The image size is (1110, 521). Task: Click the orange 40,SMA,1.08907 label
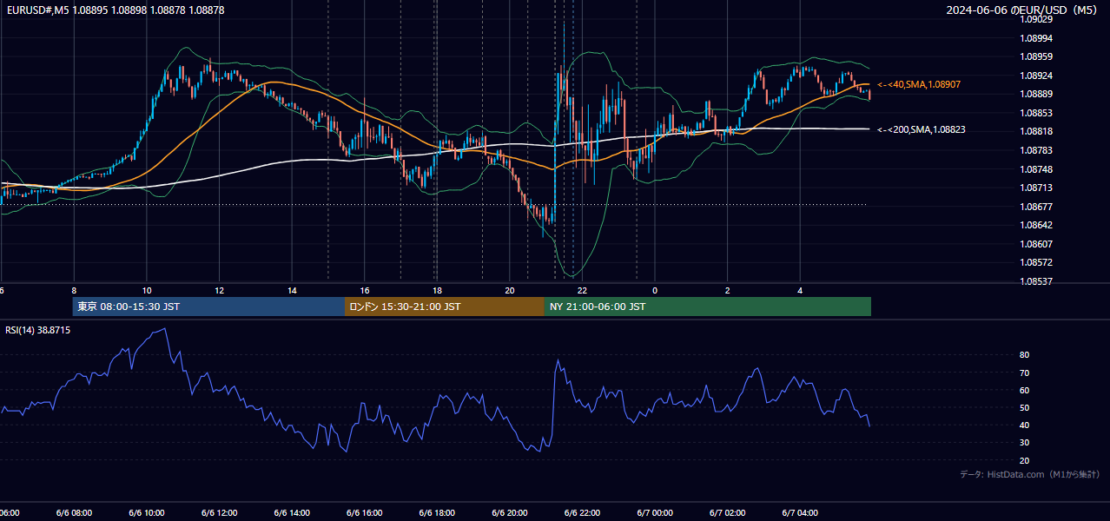(x=919, y=84)
